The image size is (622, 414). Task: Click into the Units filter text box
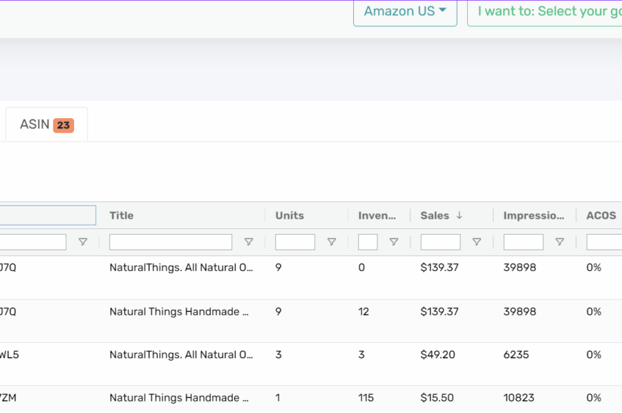(x=295, y=241)
